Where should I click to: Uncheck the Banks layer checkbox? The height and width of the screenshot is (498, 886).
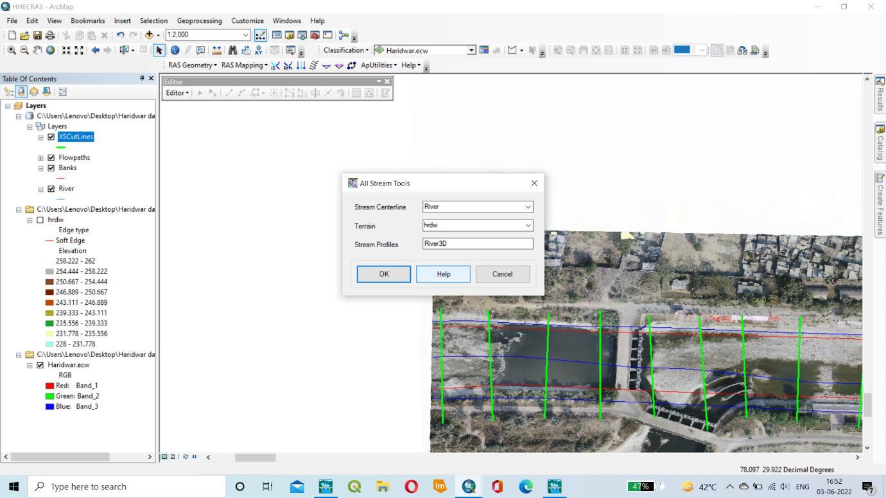[x=51, y=168]
